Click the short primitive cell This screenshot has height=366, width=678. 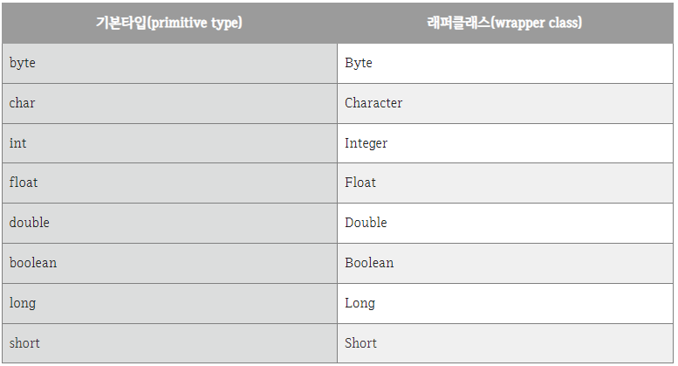point(169,343)
